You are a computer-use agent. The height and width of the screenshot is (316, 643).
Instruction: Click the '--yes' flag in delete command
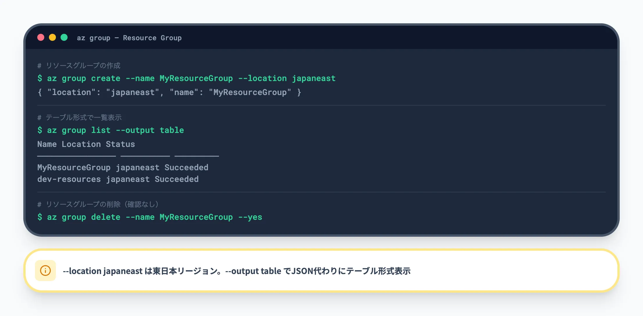(x=250, y=217)
